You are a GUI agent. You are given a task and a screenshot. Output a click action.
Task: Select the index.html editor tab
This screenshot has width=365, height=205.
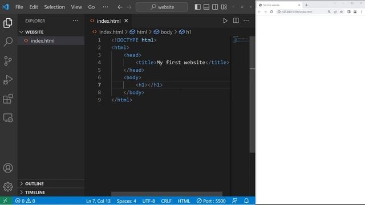coord(108,21)
